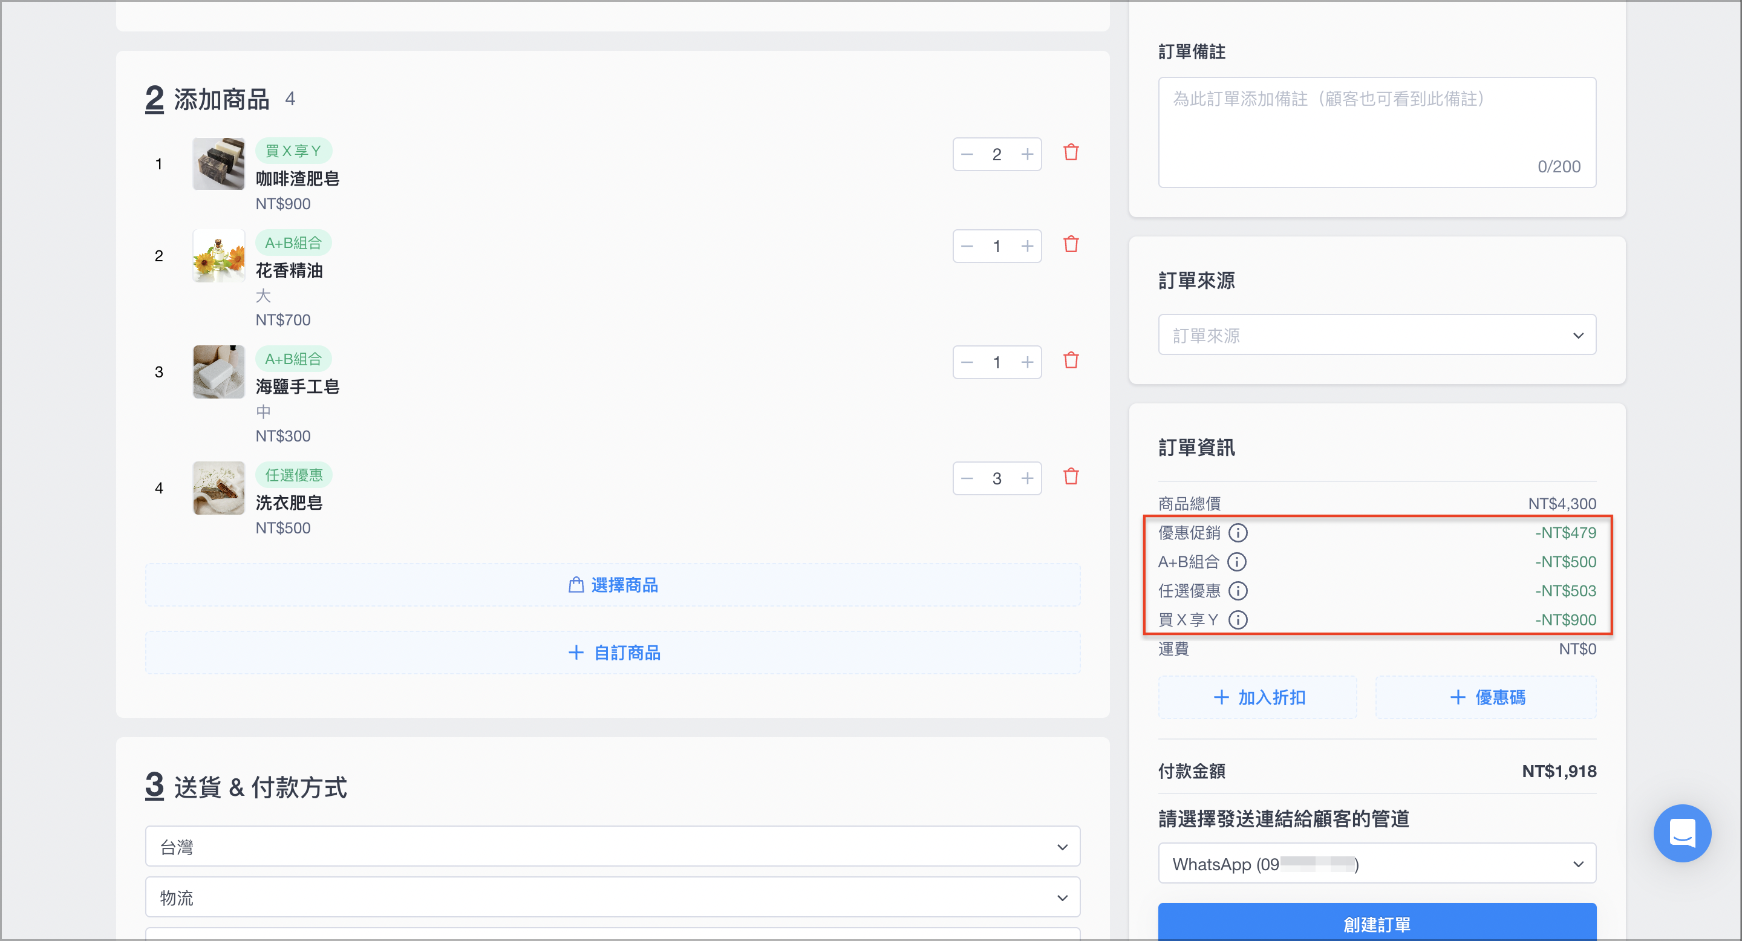Delete 咖啡渣肥皂 with its trash icon

[x=1071, y=153]
